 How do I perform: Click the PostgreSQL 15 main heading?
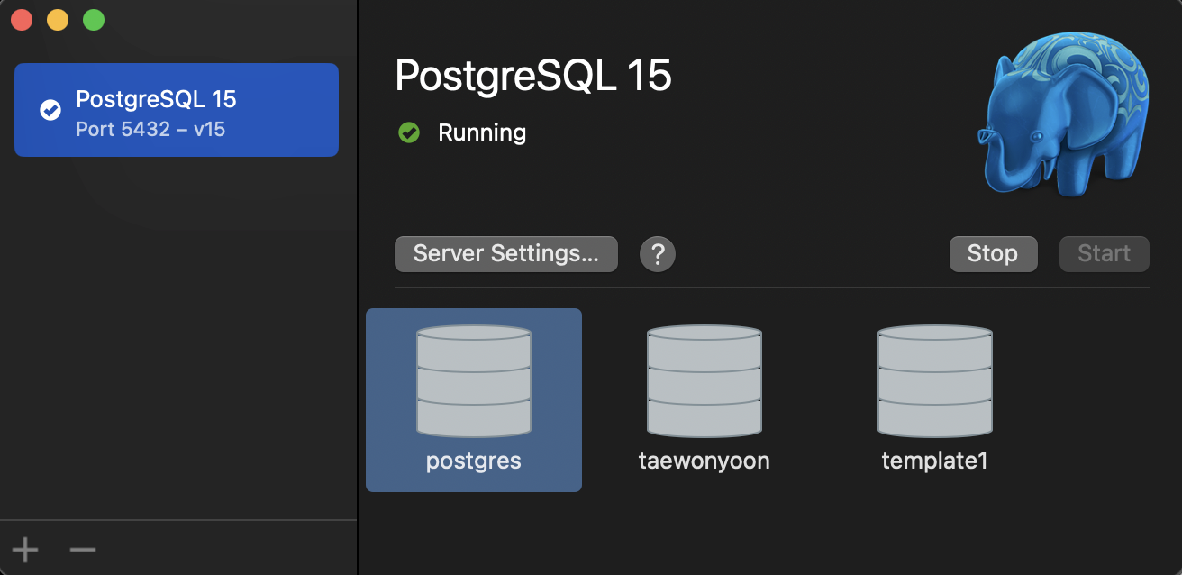click(x=533, y=76)
